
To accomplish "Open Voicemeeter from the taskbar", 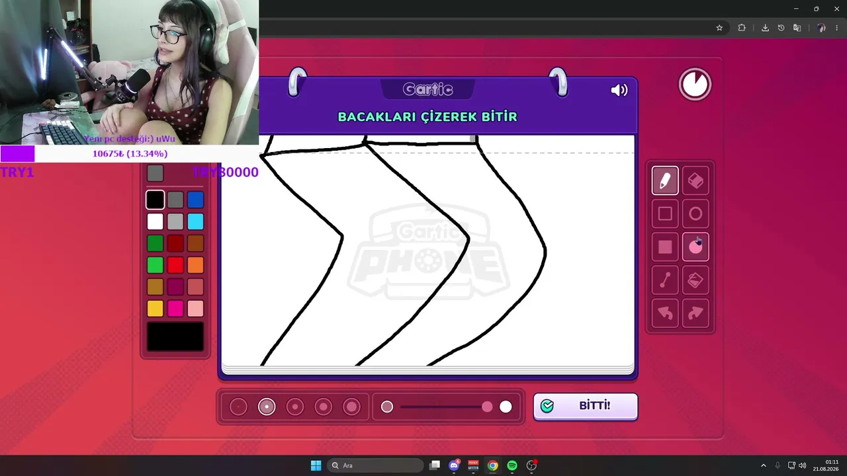I will coord(473,465).
